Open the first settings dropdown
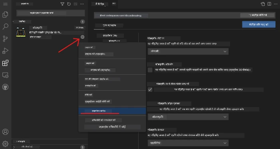280x149 pixels. pyautogui.click(x=188, y=51)
